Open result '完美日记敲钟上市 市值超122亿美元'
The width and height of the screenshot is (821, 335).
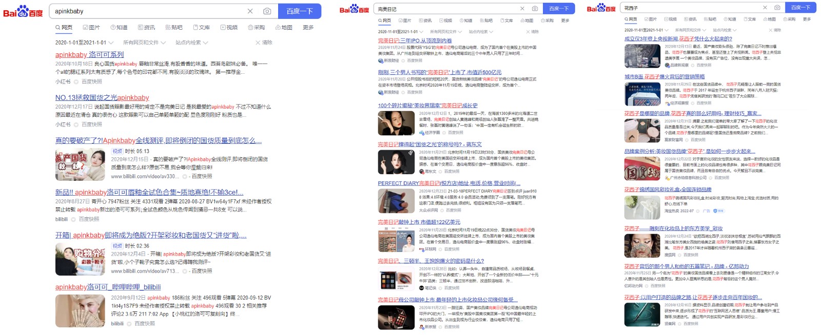pos(419,222)
